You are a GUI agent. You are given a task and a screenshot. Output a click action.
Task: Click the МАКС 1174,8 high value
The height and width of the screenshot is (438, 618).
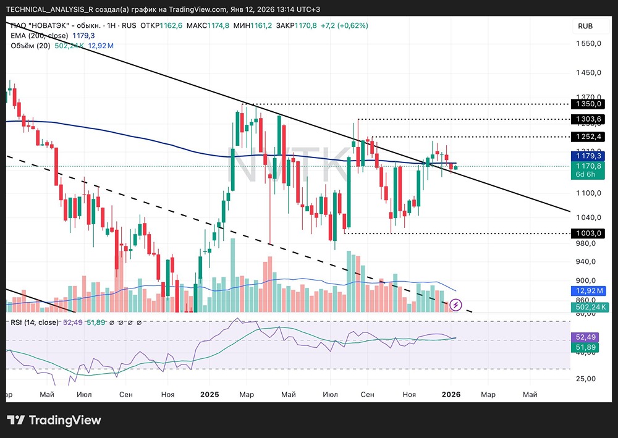click(x=208, y=25)
